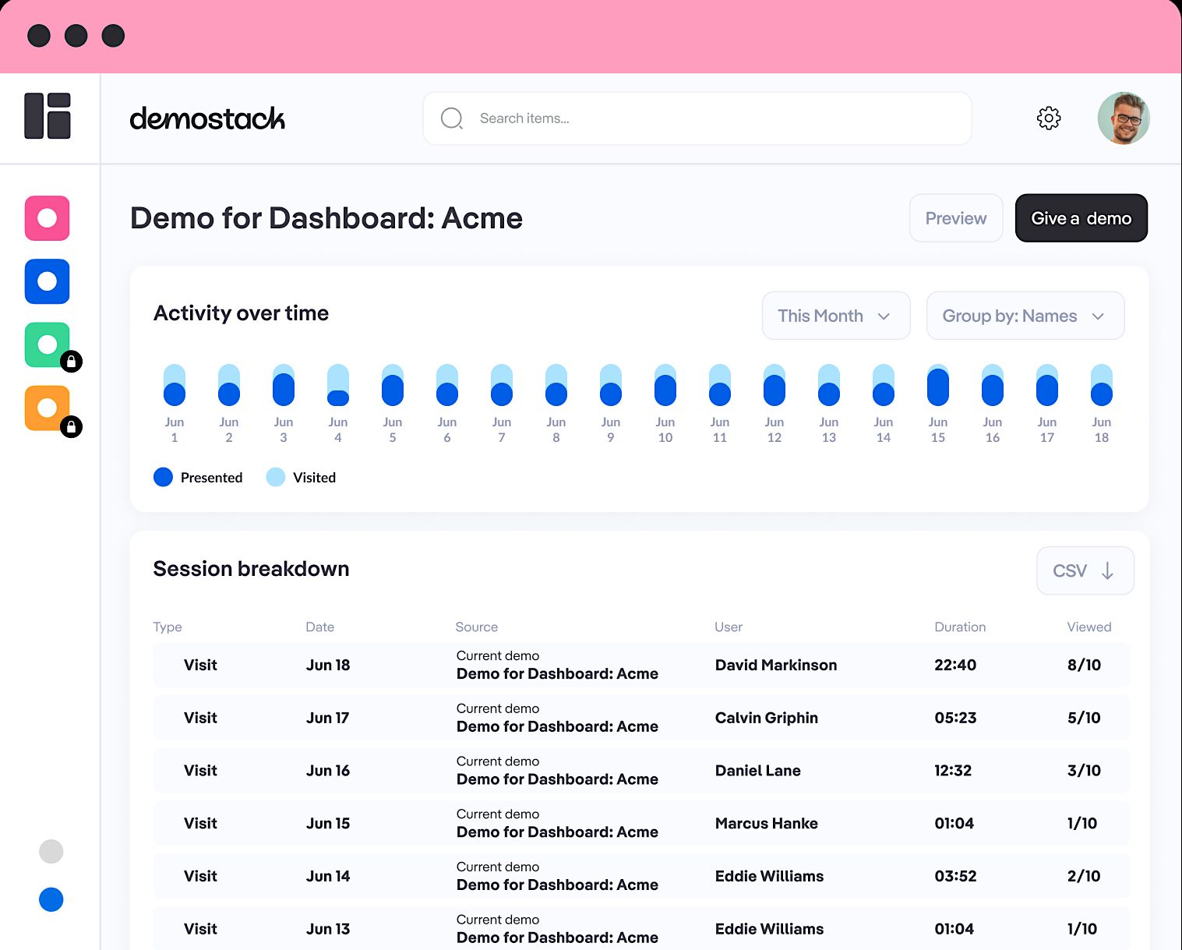
Task: Click the dashboard layout logo icon
Action: pyautogui.click(x=48, y=116)
